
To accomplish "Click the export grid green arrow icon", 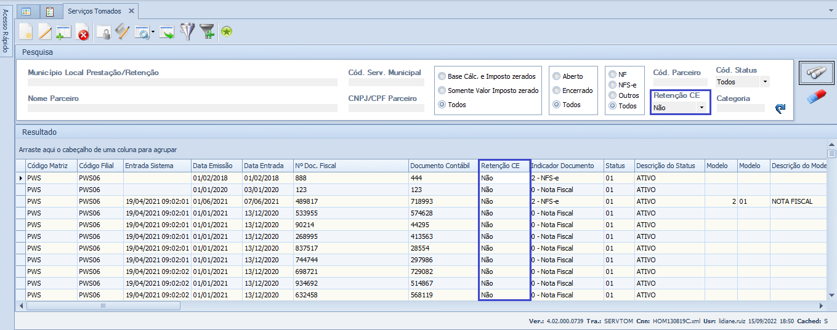I will (x=167, y=33).
